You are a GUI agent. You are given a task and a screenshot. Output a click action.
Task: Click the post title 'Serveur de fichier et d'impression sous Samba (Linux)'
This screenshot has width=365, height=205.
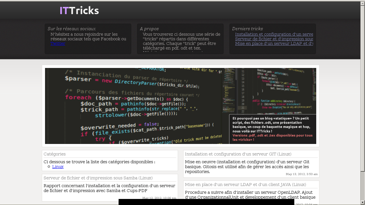(x=98, y=178)
